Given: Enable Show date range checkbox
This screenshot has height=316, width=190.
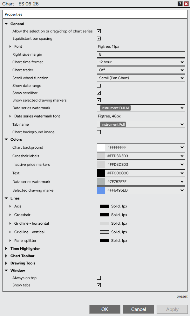Looking at the screenshot, I should (99, 86).
